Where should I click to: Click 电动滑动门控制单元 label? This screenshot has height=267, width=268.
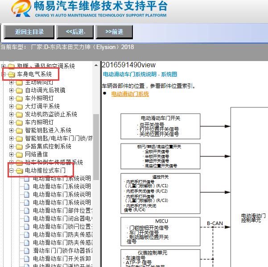point(253,218)
